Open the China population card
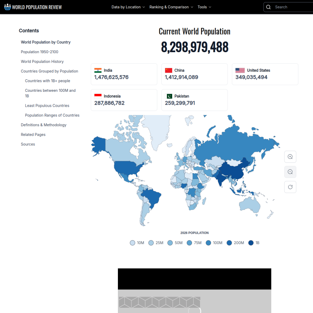Screen dimensions: 313x313 tap(194, 74)
